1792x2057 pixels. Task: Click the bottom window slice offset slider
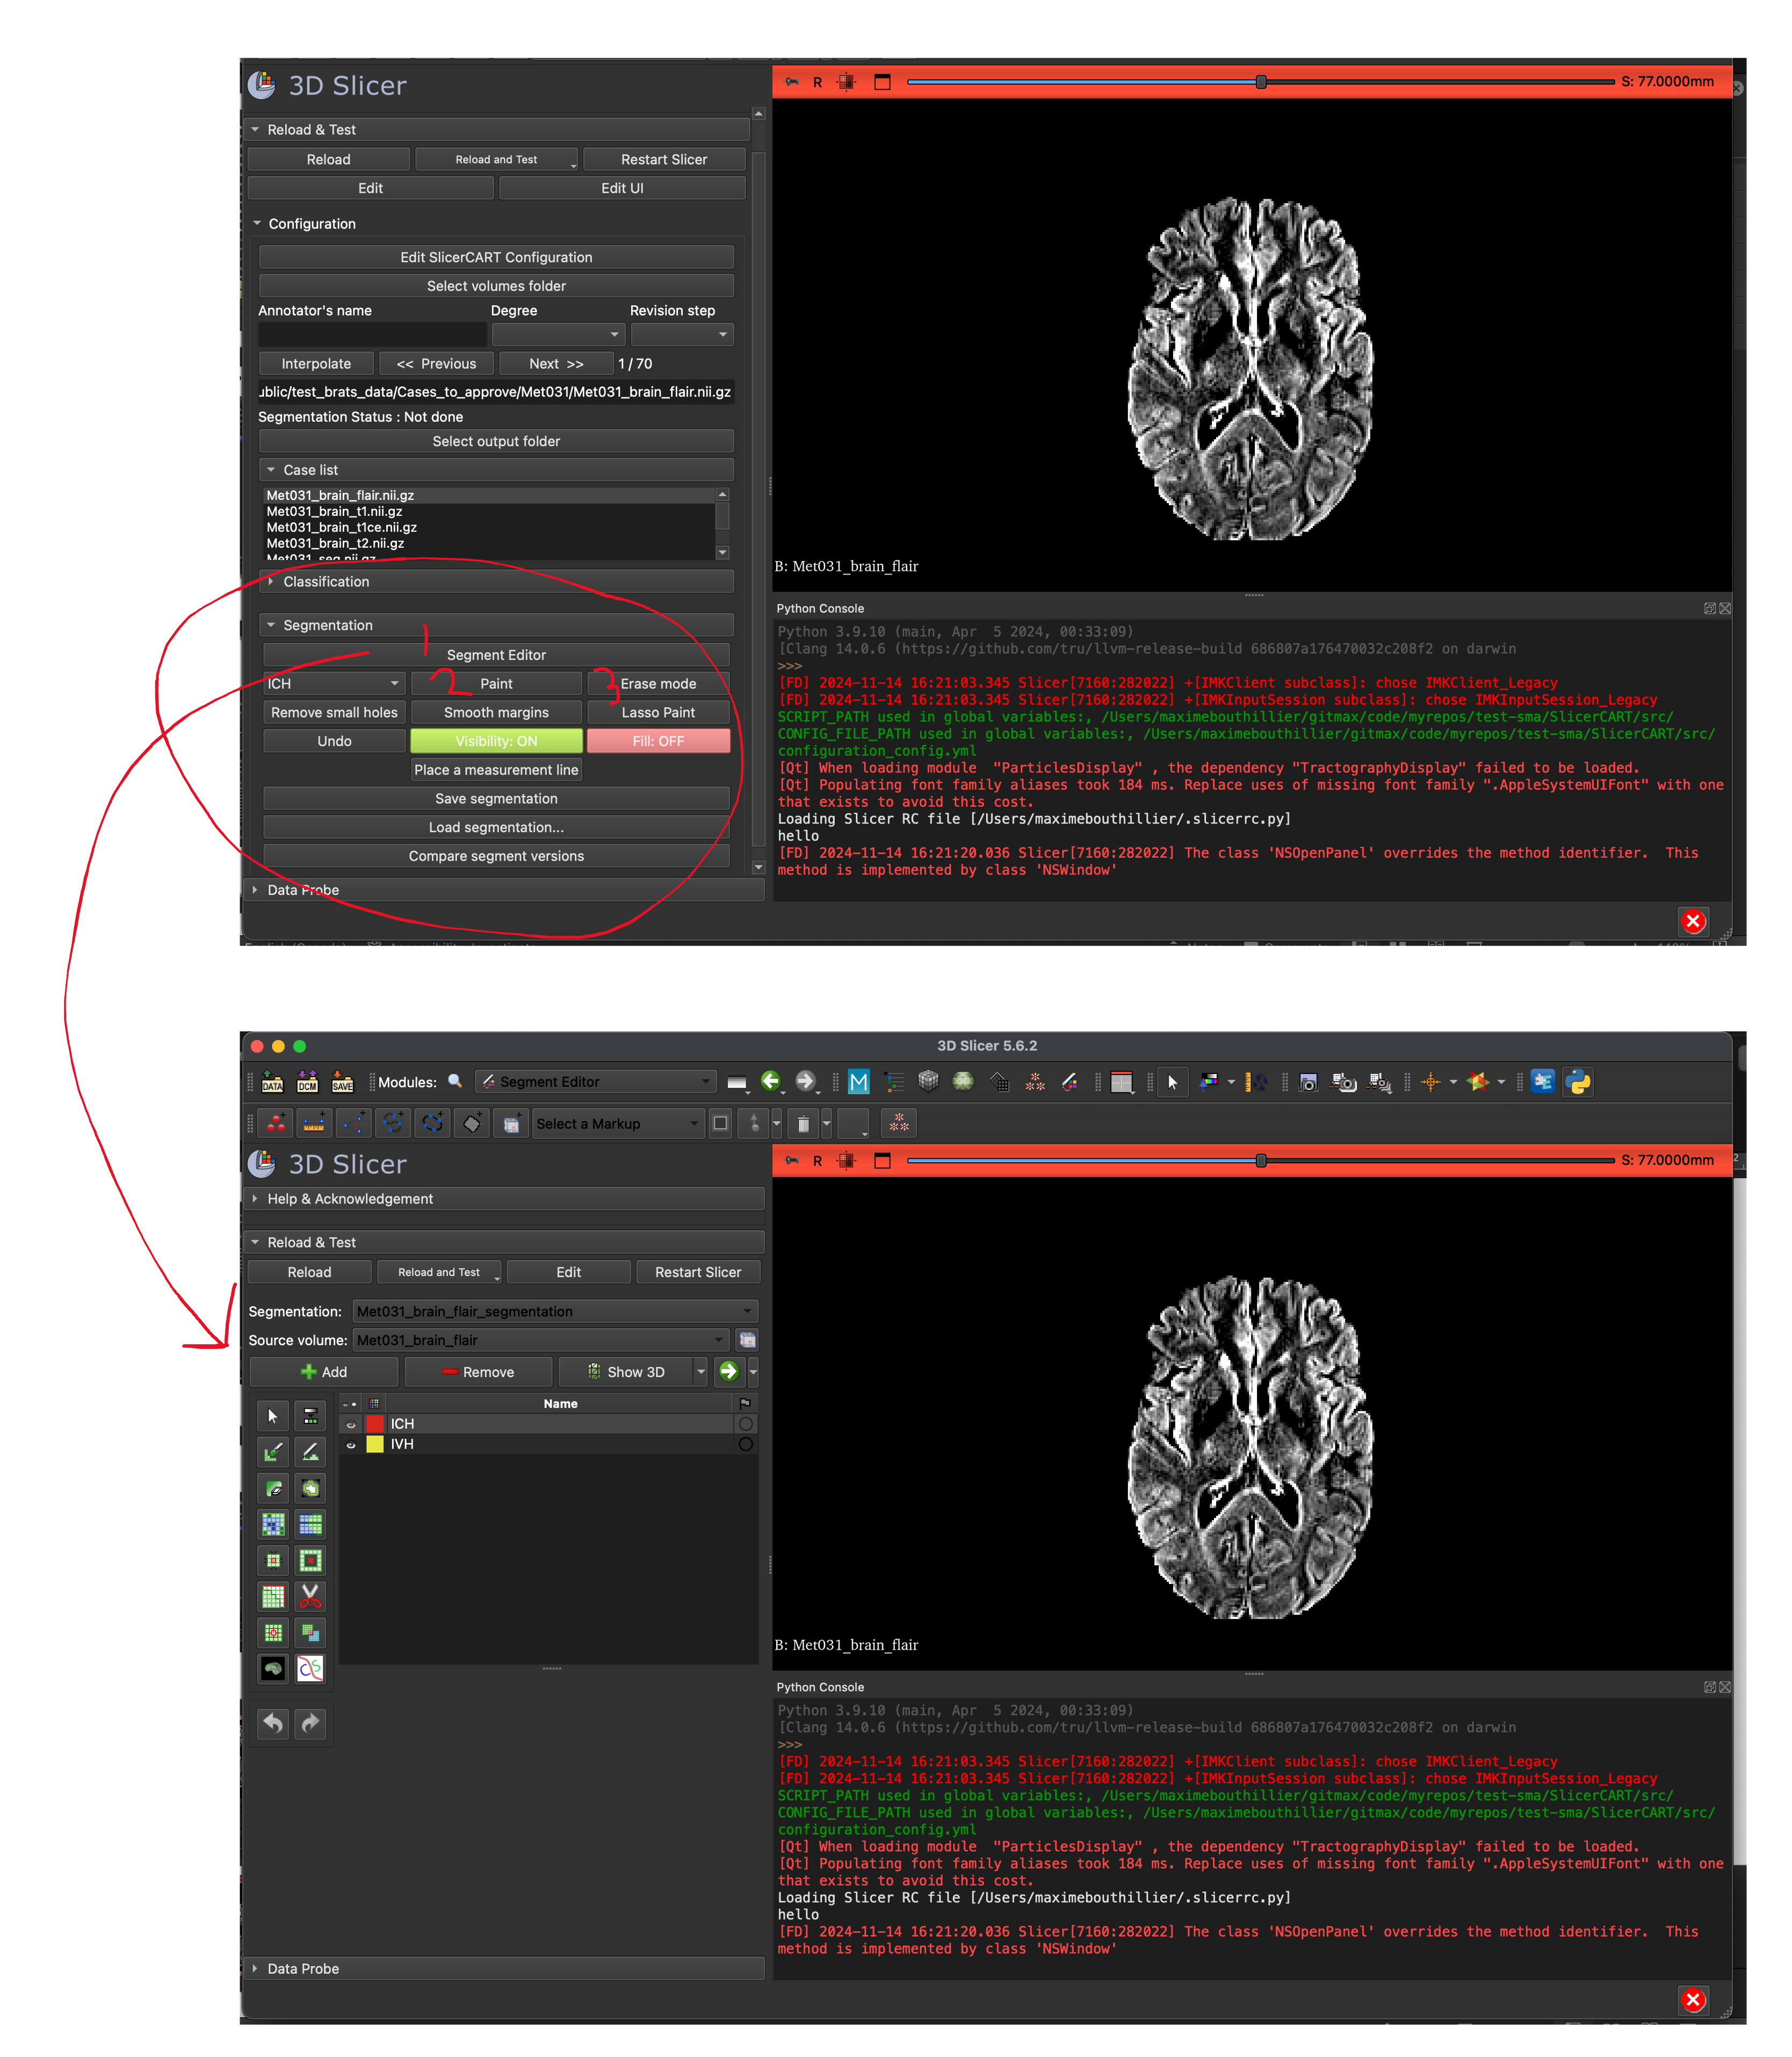(1260, 1160)
